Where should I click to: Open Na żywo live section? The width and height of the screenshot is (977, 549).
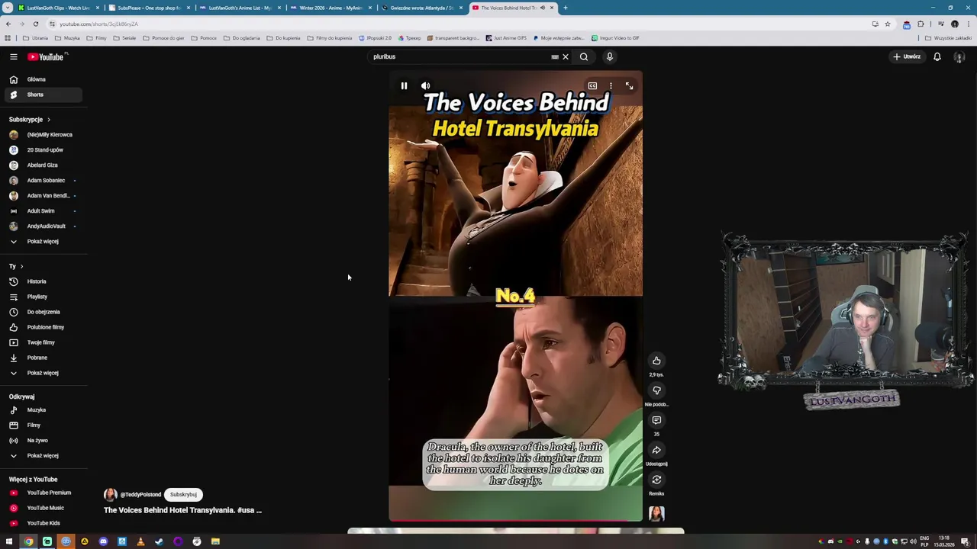(x=42, y=440)
